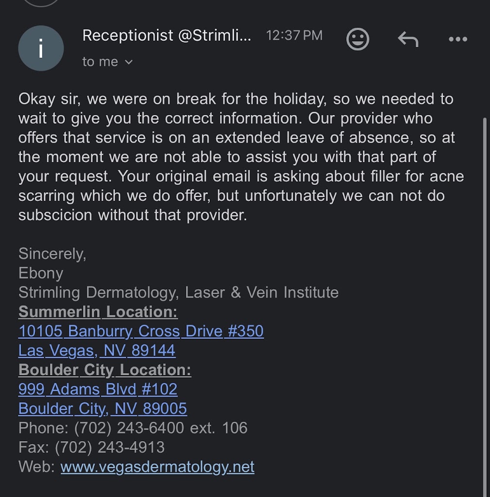
Task: Tap the sender avatar circle
Action: [41, 48]
